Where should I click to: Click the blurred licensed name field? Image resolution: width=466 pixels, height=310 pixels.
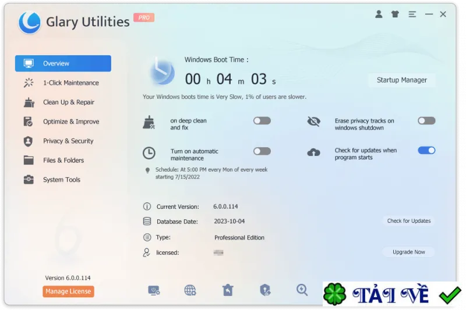click(218, 253)
